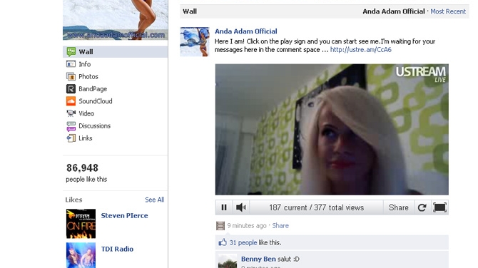Open TDI Radio page link
The image size is (478, 268).
[117, 249]
